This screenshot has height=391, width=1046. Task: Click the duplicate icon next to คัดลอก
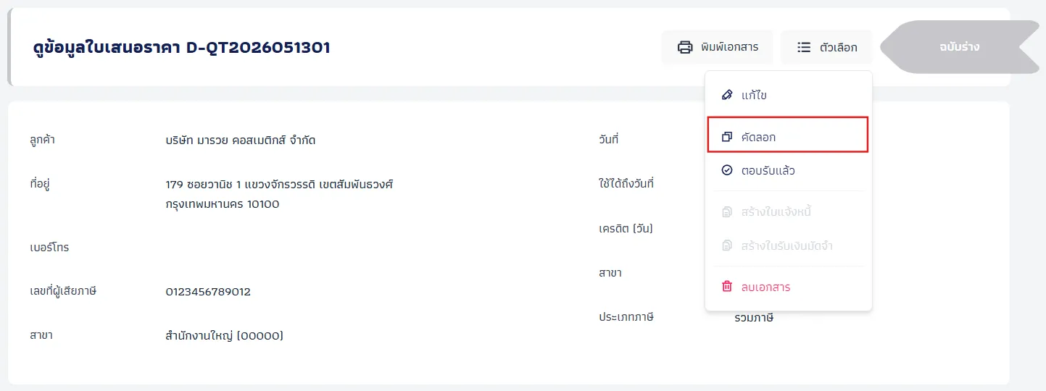click(727, 137)
